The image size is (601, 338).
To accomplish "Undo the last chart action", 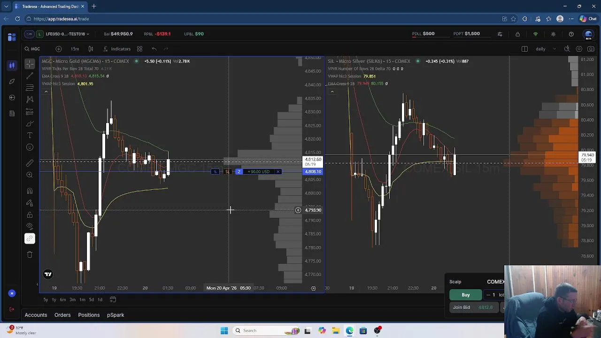I will (154, 49).
